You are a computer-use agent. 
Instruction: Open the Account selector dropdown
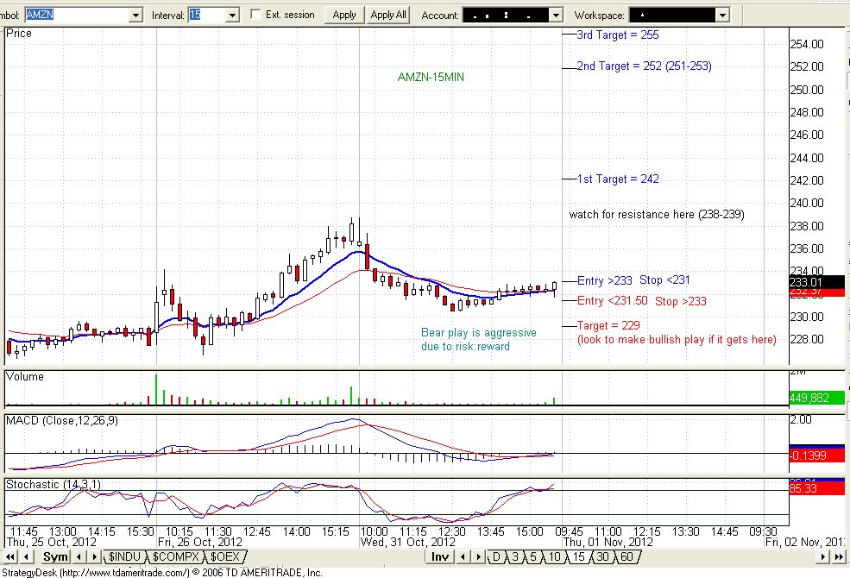point(556,16)
